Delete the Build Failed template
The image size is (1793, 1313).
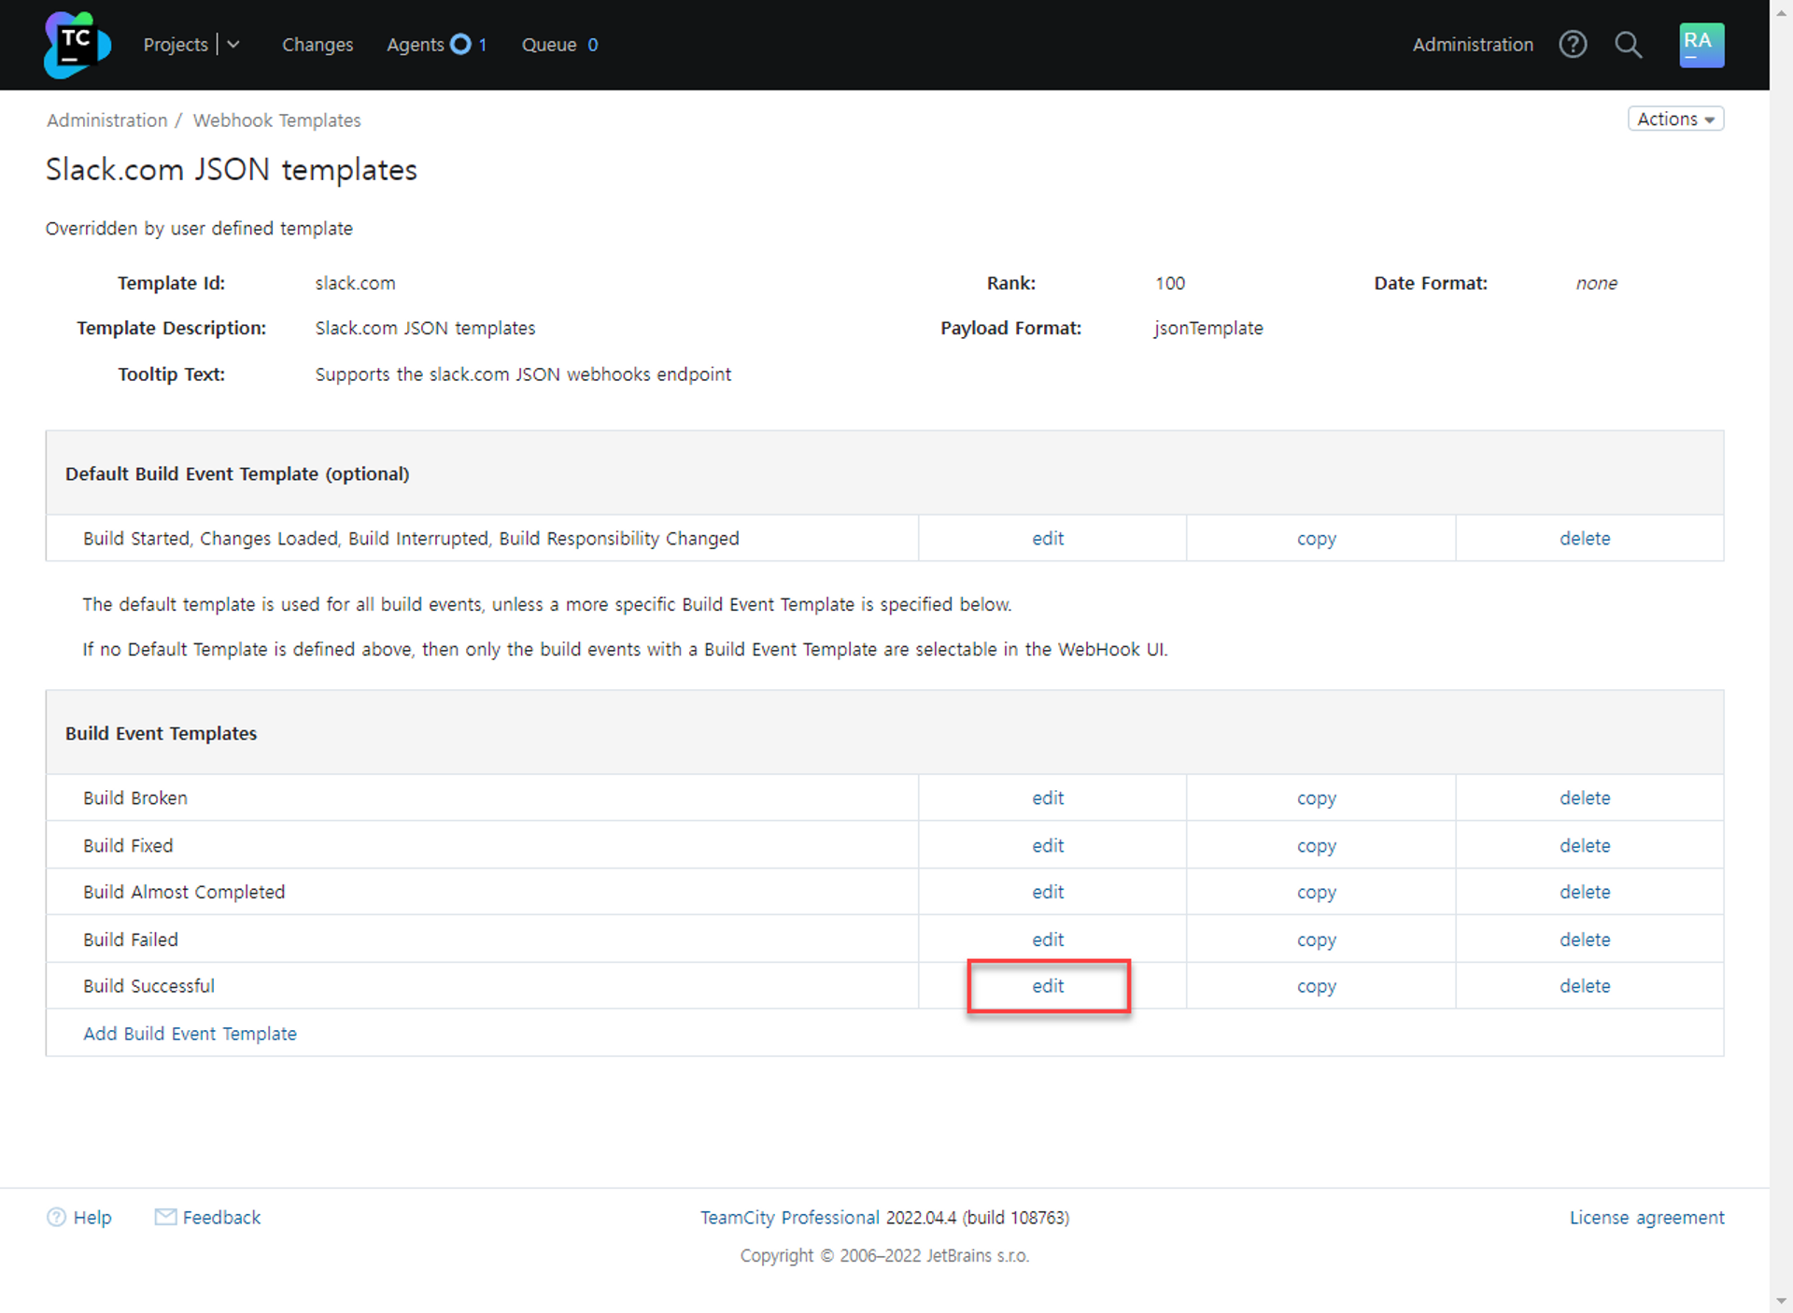pyautogui.click(x=1585, y=939)
